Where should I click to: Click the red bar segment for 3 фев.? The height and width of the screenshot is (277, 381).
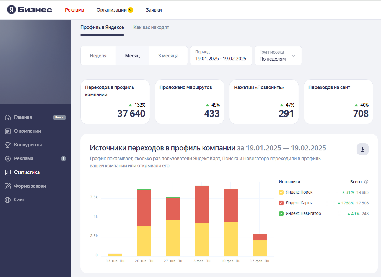[202, 204]
